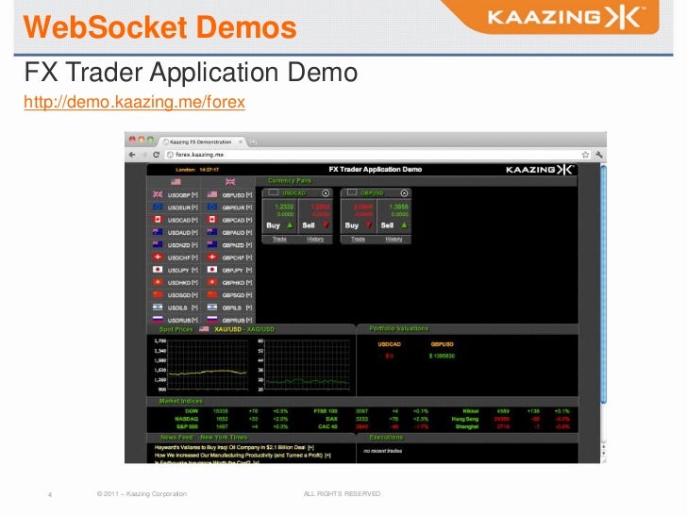687x515 pixels.
Task: Switch spot chart to XAU/USD
Action: click(x=227, y=329)
